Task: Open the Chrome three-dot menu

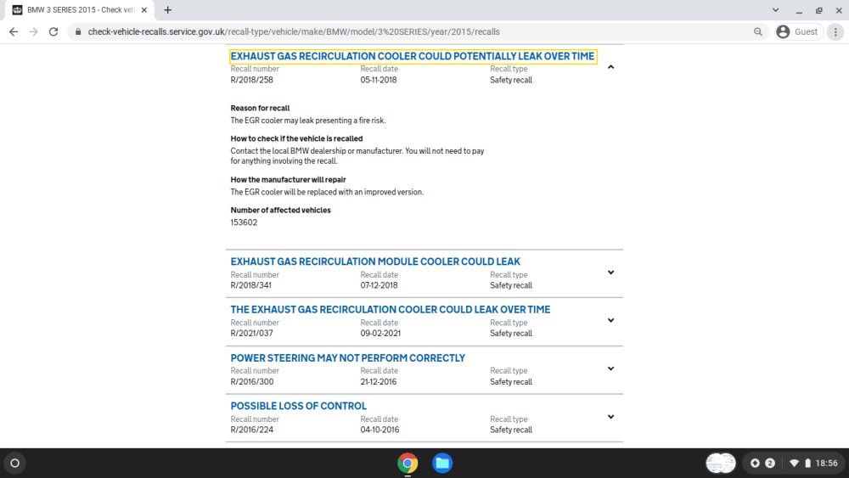Action: [835, 32]
